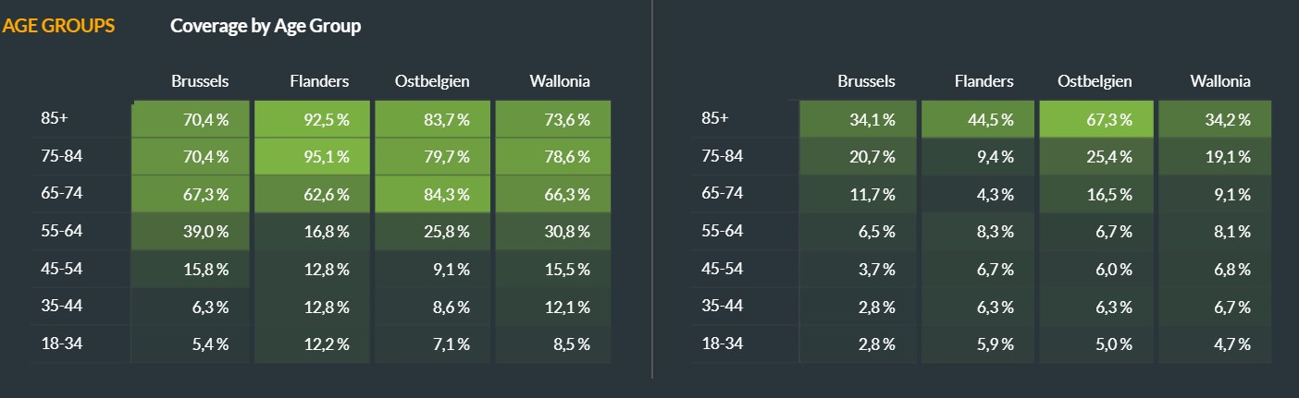The height and width of the screenshot is (398, 1299).
Task: Select the 4,7 % Wallonia cell
Action: coord(1215,344)
